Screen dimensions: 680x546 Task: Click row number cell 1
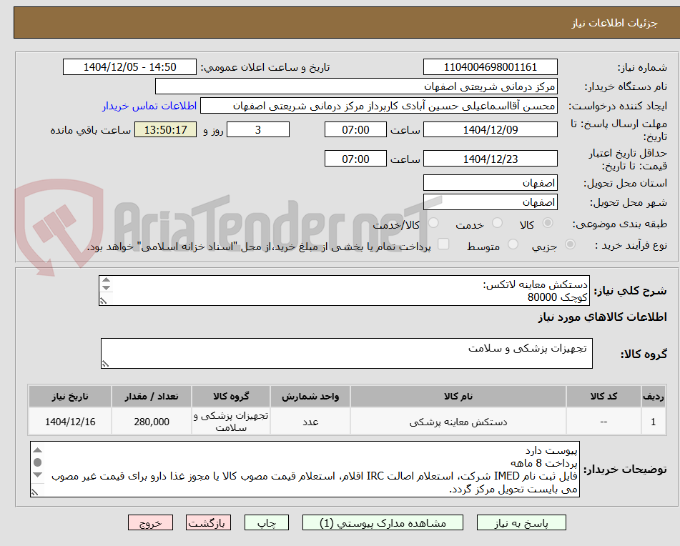click(x=654, y=421)
